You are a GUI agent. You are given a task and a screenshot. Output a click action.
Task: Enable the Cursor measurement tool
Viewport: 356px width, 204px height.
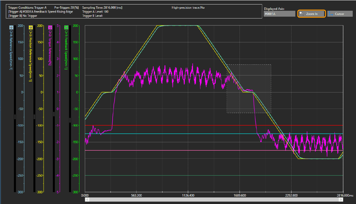point(339,14)
